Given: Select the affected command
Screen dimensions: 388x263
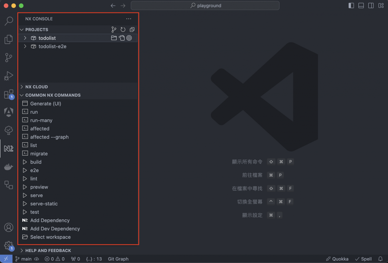Looking at the screenshot, I should click(78, 129).
